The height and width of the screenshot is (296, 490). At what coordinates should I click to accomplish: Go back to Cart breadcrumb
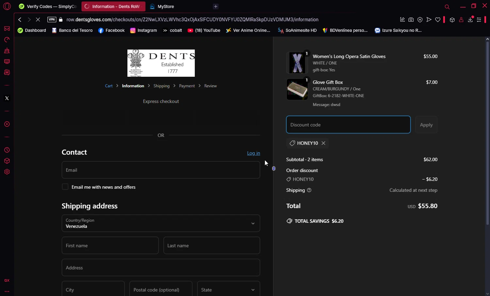coord(109,86)
